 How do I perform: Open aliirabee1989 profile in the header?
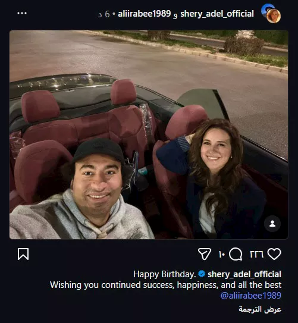(145, 14)
